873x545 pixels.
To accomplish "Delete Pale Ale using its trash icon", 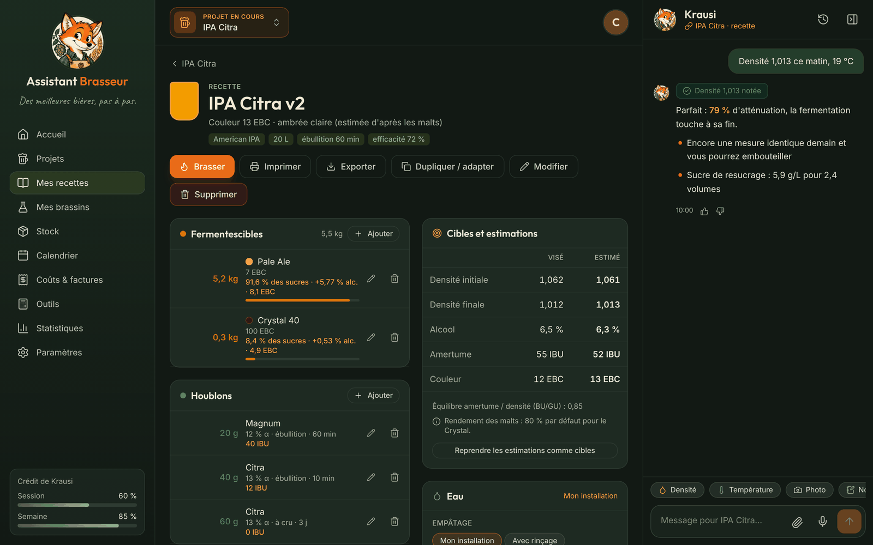I will 394,278.
